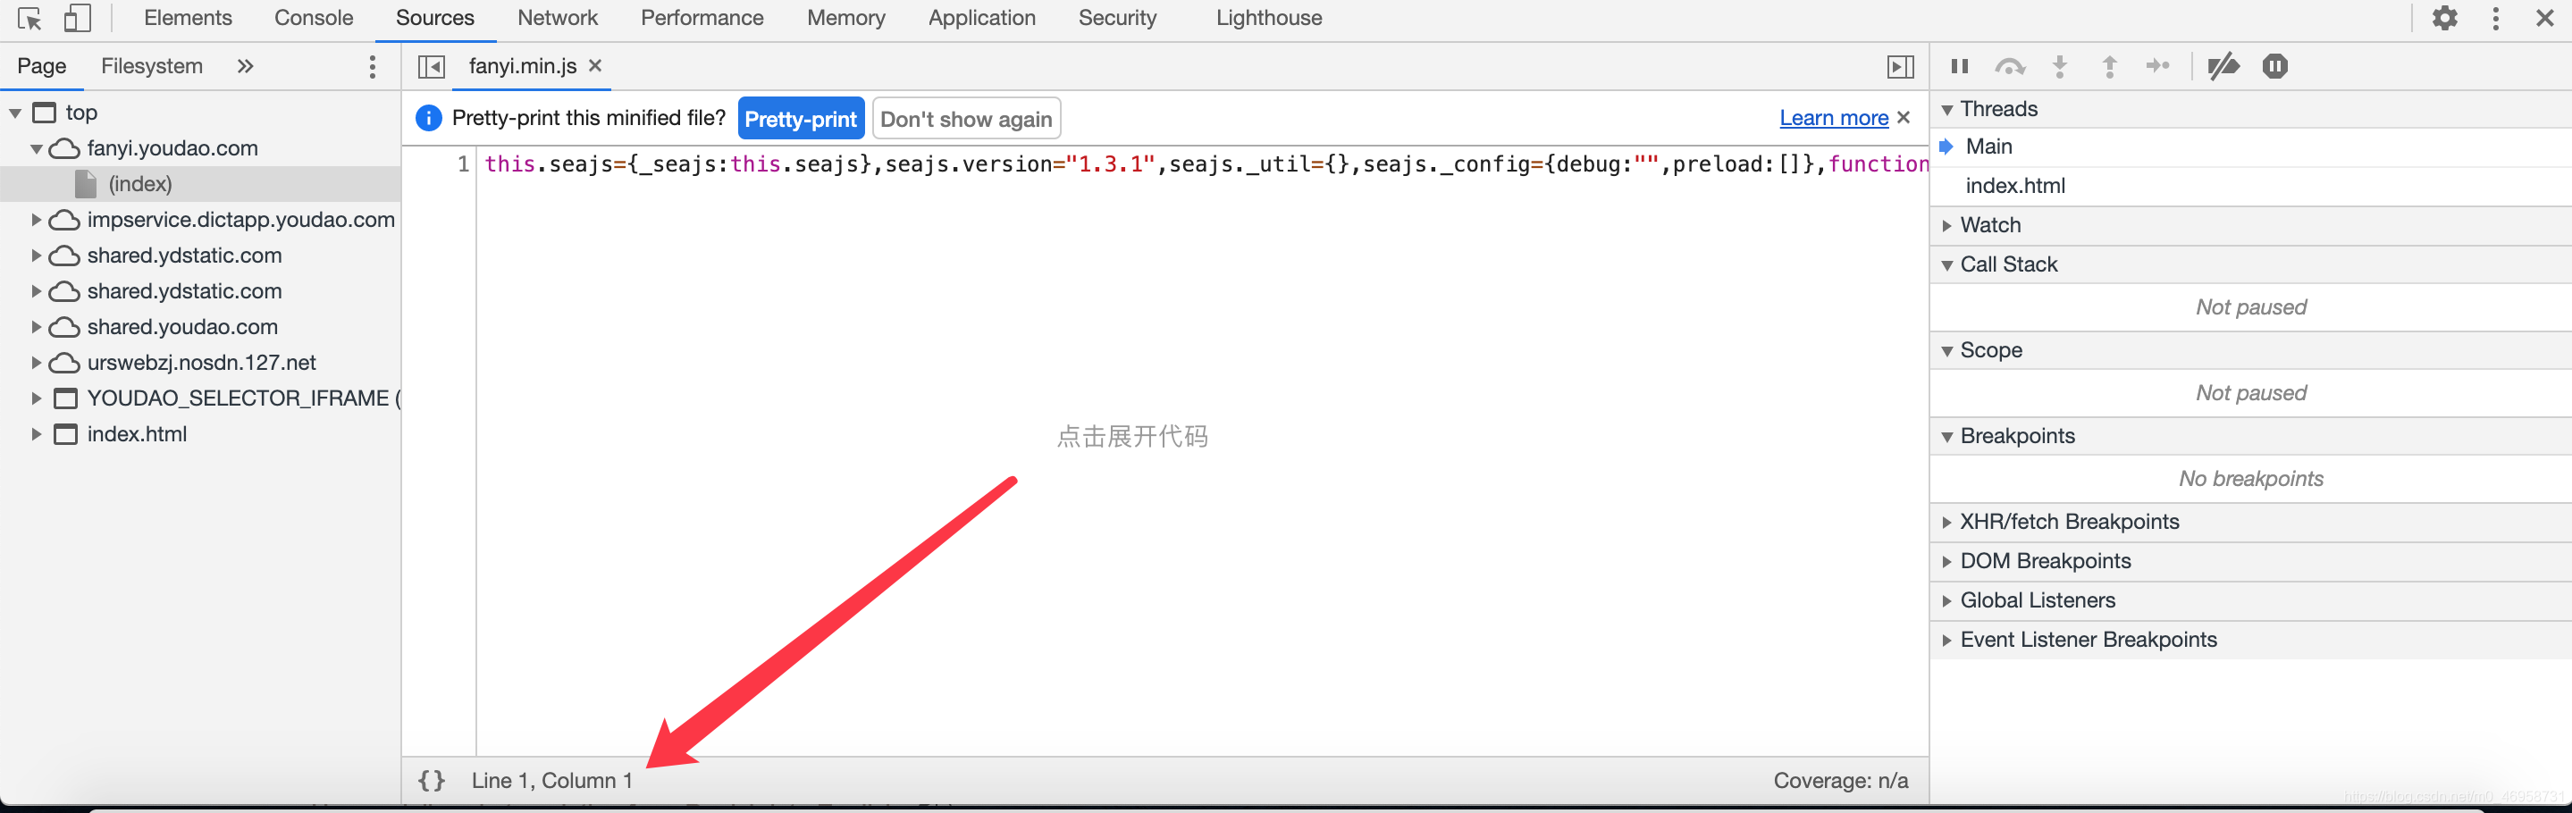The width and height of the screenshot is (2572, 813).
Task: Collapse the fanyi.youdao.com domain node
Action: pyautogui.click(x=36, y=148)
